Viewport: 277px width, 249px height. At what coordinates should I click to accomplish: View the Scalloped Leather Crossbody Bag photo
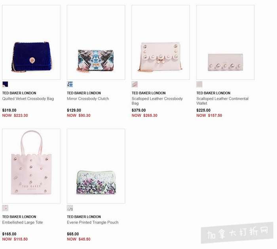click(161, 42)
